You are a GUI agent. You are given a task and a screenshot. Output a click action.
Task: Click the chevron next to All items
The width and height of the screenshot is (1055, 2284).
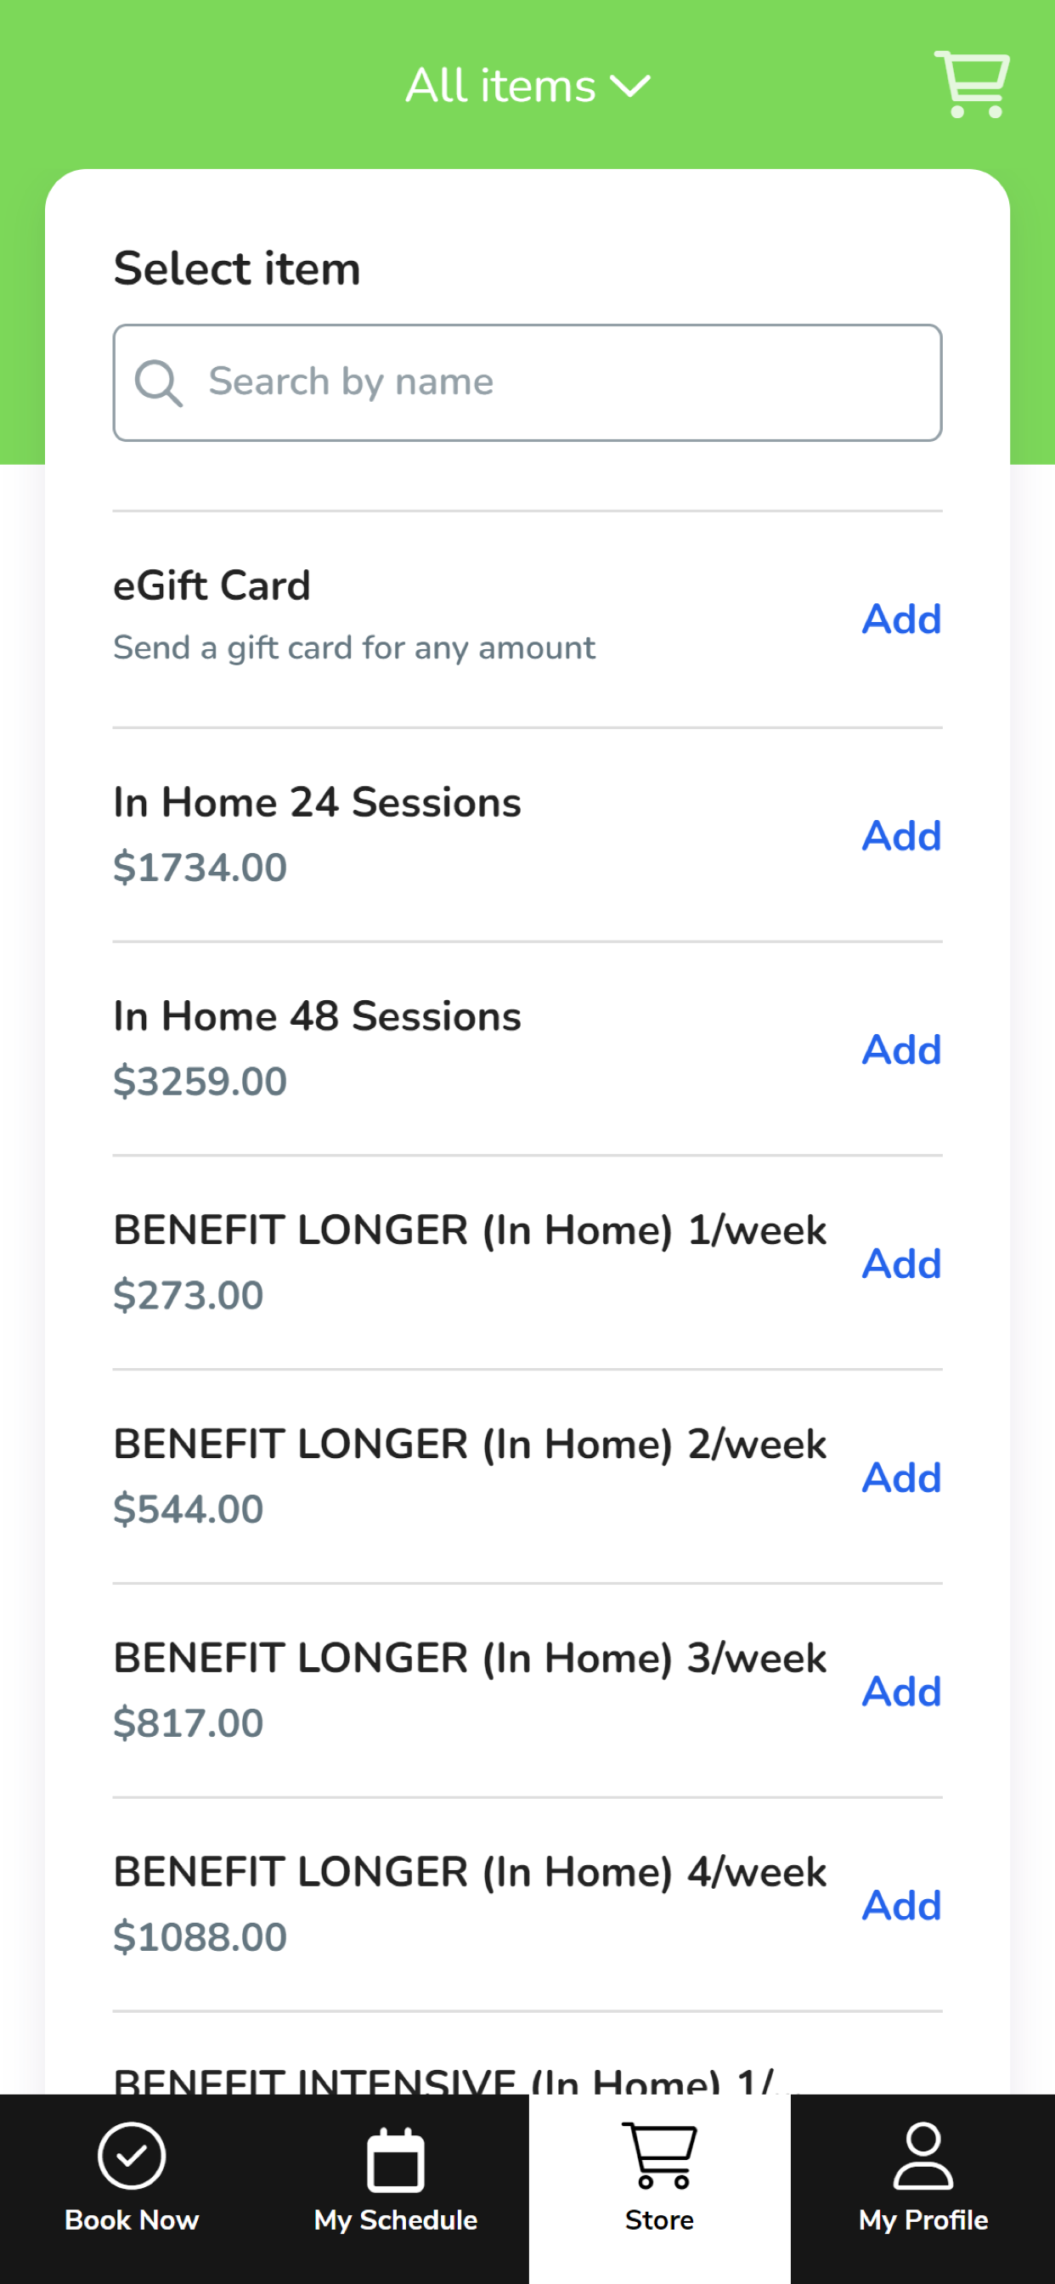click(630, 87)
